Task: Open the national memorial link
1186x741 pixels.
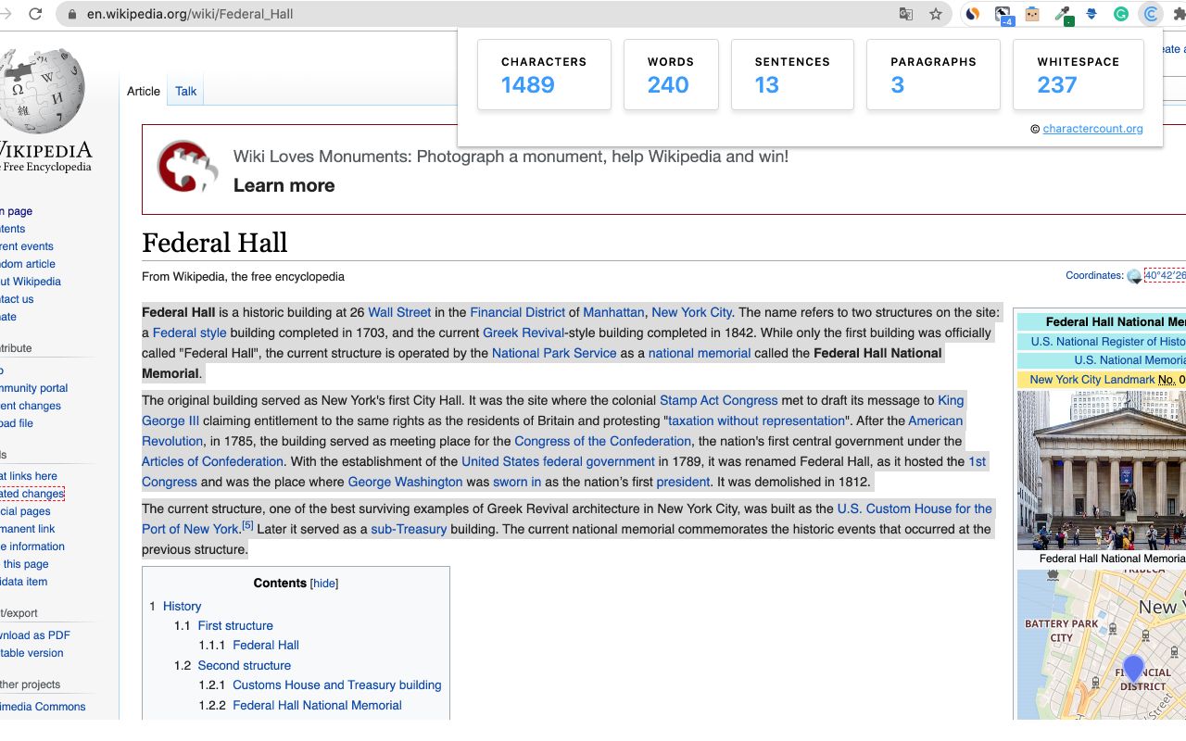Action: (x=700, y=353)
